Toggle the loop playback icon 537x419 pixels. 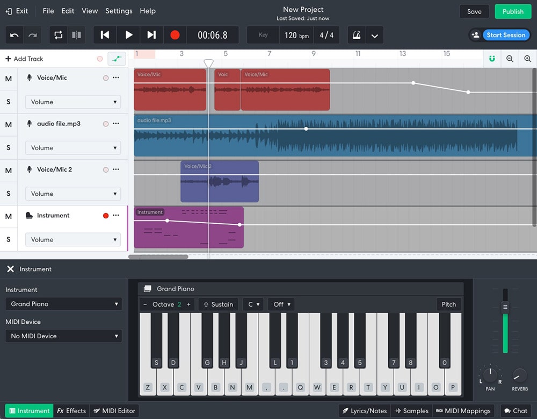58,34
